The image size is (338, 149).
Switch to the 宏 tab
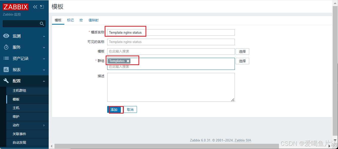pos(81,20)
